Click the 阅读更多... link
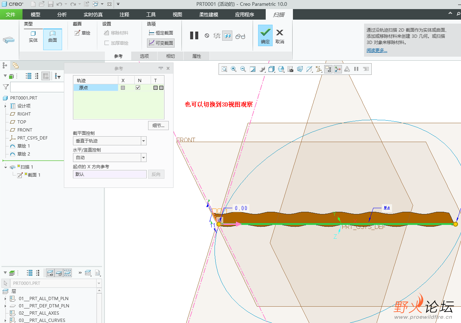The image size is (461, 323). click(x=377, y=50)
